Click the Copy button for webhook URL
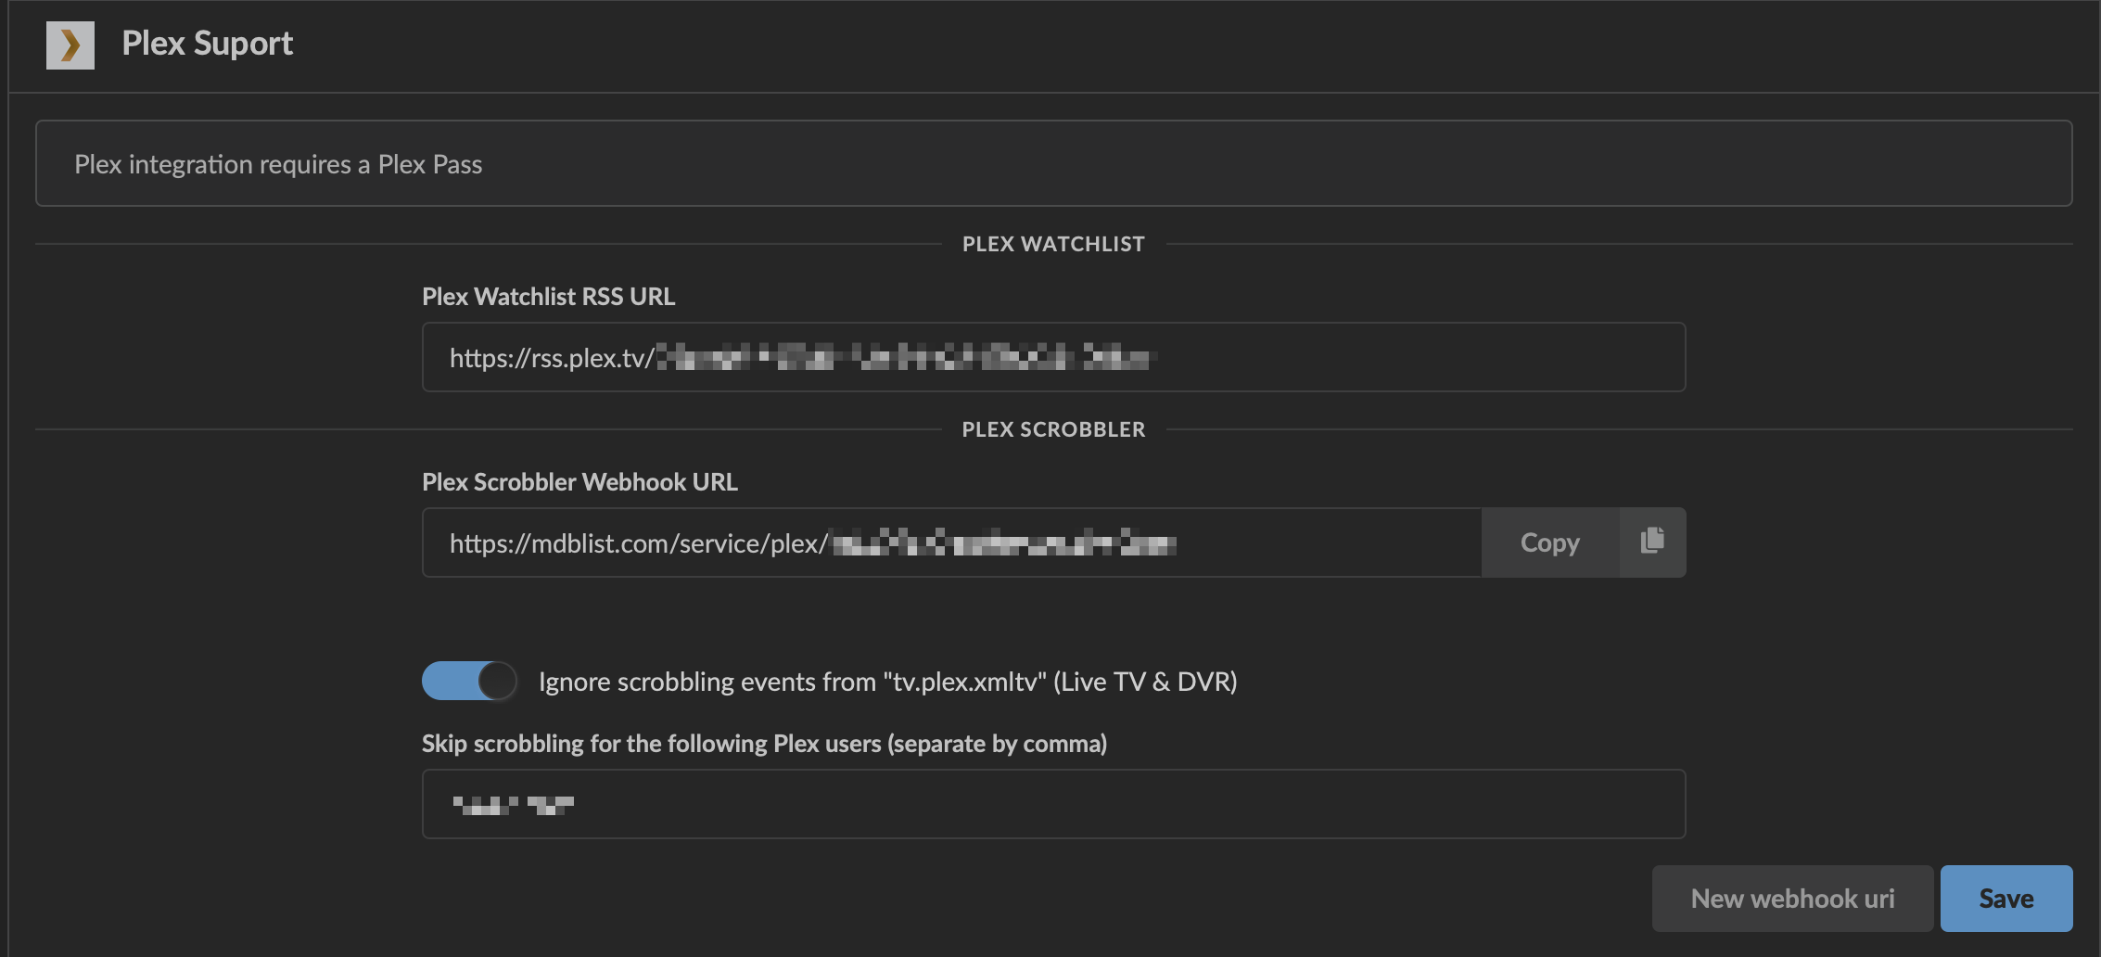Viewport: 2101px width, 957px height. click(x=1549, y=542)
